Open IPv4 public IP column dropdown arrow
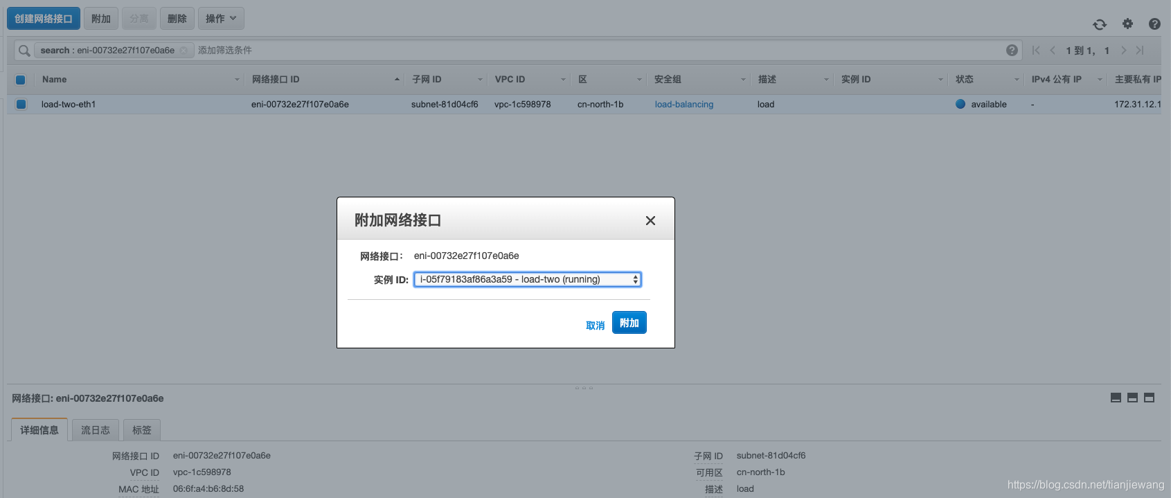 pos(1100,80)
